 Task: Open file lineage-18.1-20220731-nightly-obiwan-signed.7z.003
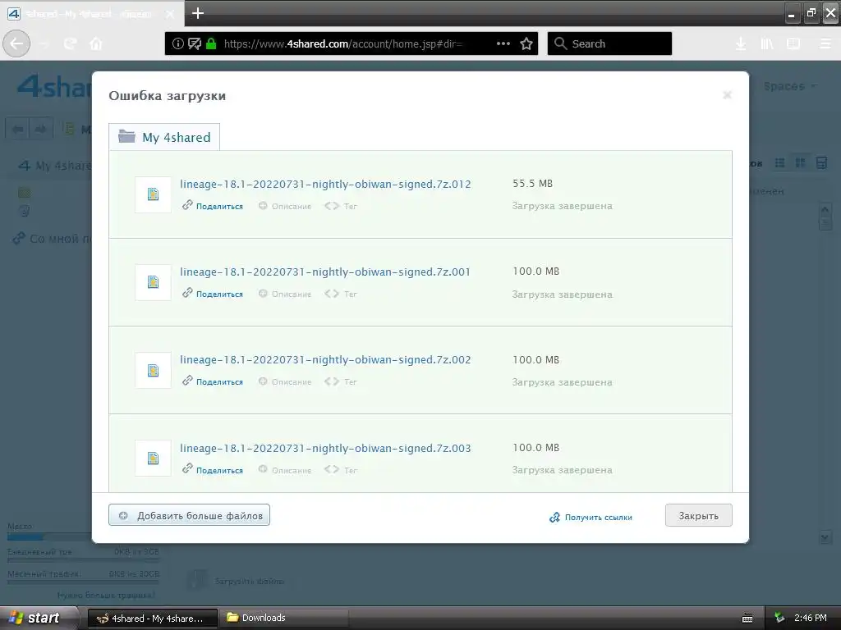[x=325, y=449]
